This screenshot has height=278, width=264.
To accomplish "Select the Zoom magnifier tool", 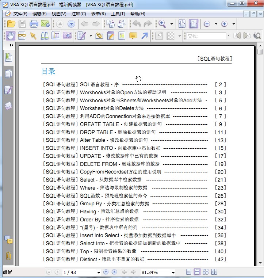I will (162, 24).
